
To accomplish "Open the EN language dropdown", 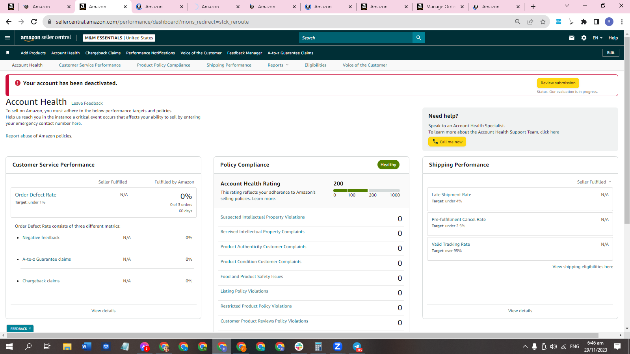I will point(597,38).
